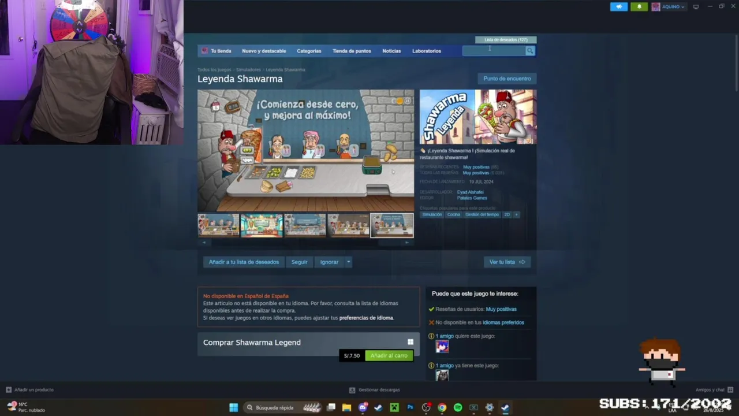Open Google Chrome from taskbar

coord(442,407)
